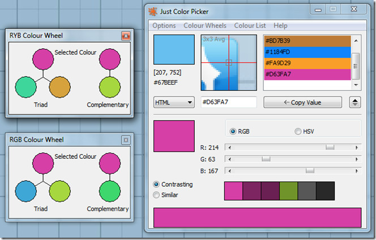Viewport: 376px width, 240px height.
Task: Select #FA9D29 in the colour list
Action: click(307, 64)
